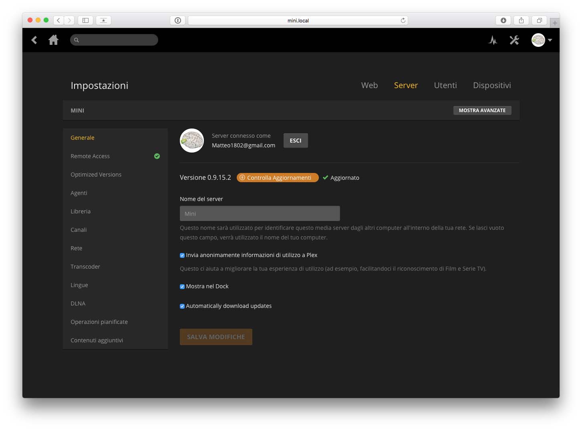Image resolution: width=582 pixels, height=430 pixels.
Task: Open DLNA settings
Action: [x=115, y=303]
